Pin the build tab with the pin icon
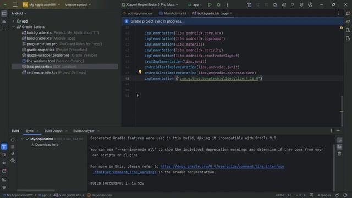Image resolution: width=352 pixels, height=198 pixels. (x=13, y=153)
